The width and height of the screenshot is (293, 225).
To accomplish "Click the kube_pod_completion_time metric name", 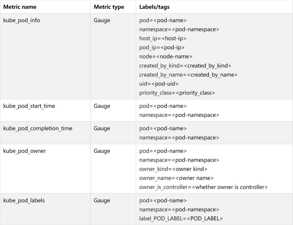I will (38, 128).
